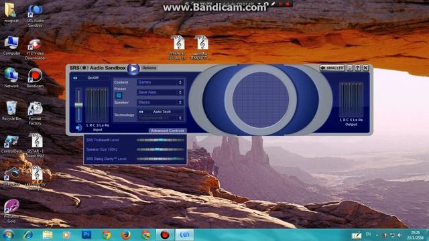Open the Technology selection dropdown
Image resolution: width=429 pixels, height=241 pixels.
pos(160,118)
